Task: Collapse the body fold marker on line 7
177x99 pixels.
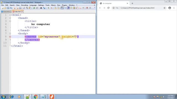Action: (x=10, y=34)
